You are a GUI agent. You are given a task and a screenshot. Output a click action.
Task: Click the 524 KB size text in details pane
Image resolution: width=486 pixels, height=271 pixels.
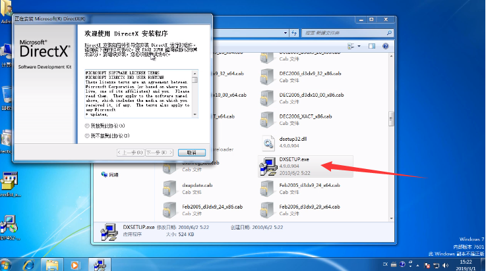[186, 235]
